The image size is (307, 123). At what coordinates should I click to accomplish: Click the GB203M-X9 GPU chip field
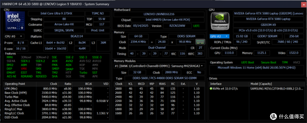268,25
